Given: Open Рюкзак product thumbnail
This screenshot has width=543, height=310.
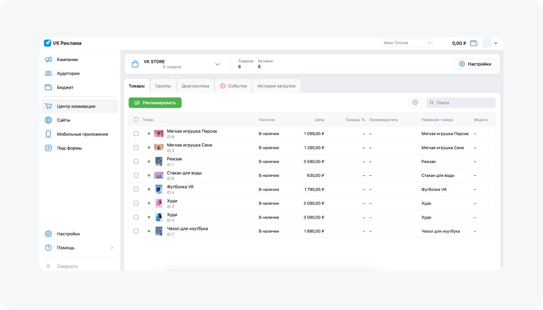Looking at the screenshot, I should click(159, 162).
